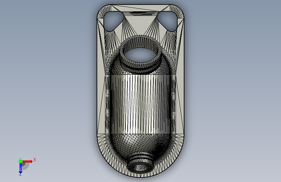Click the red X axis arrow of the triad
This screenshot has width=281, height=182.
[28, 161]
